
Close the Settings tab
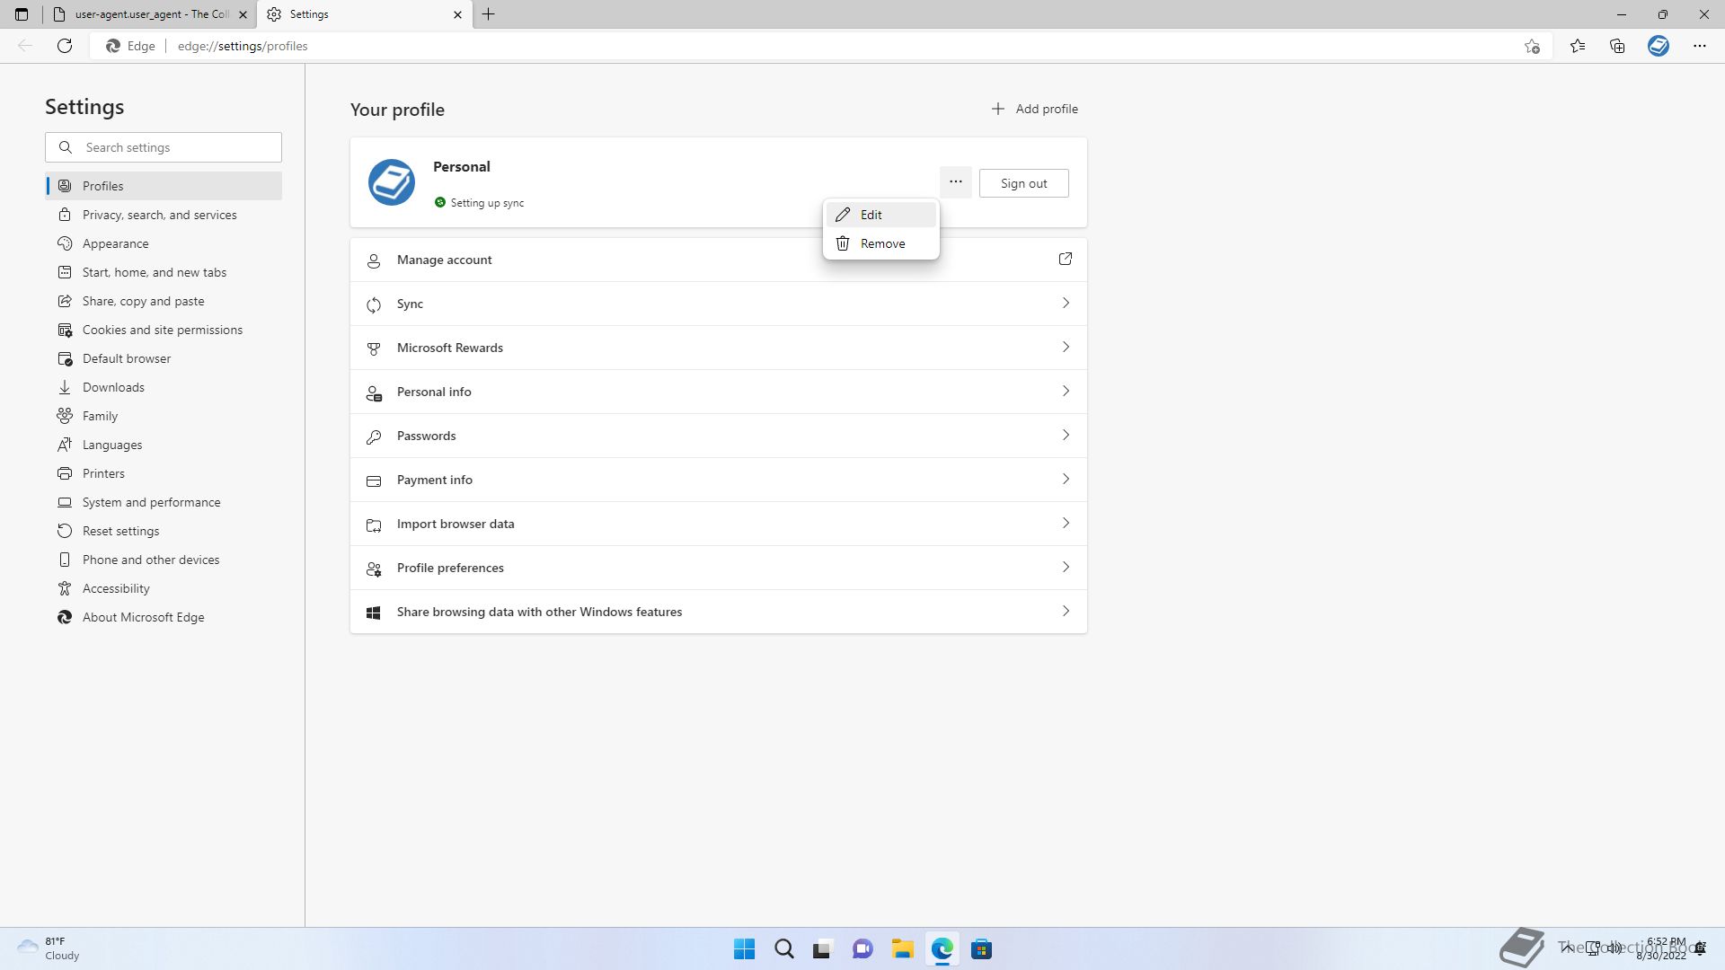(x=457, y=14)
